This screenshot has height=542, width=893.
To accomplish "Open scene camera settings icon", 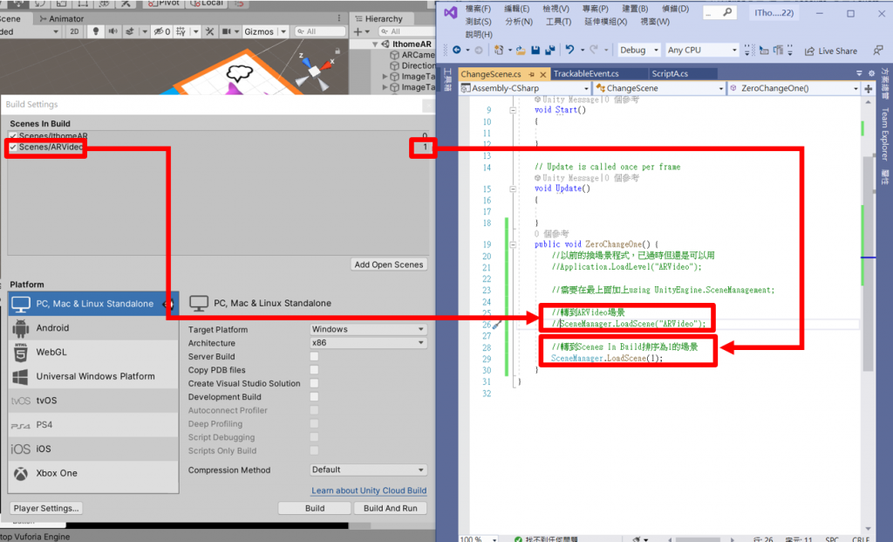I will tap(226, 31).
